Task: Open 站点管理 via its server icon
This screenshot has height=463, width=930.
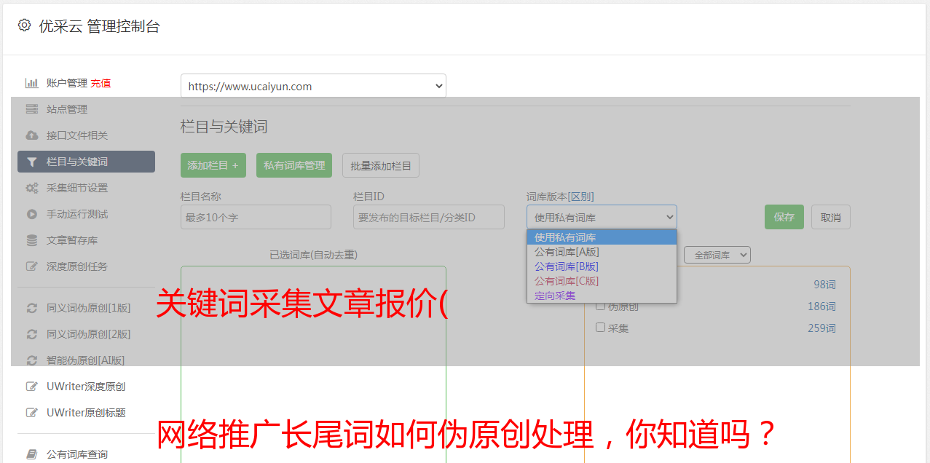Action: point(32,109)
